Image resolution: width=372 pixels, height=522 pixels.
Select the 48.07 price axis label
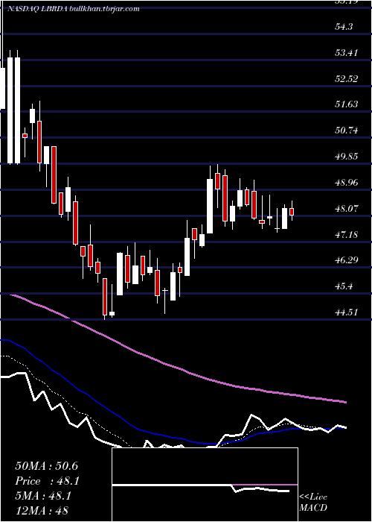347,209
